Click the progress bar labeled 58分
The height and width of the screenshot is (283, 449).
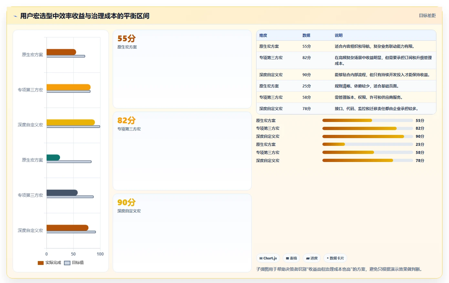point(368,152)
